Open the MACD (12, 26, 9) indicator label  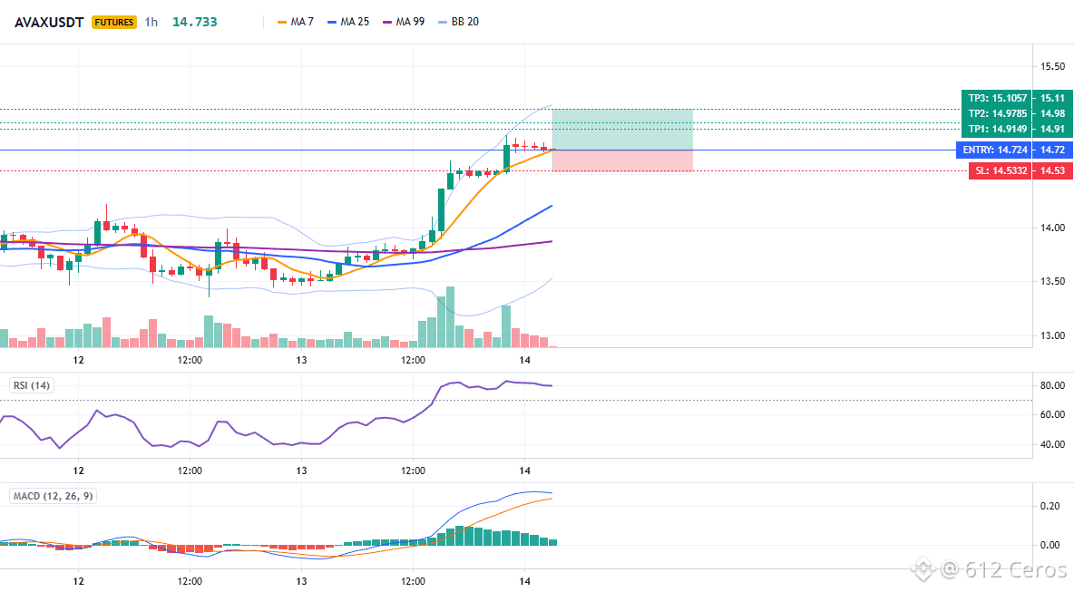[53, 496]
